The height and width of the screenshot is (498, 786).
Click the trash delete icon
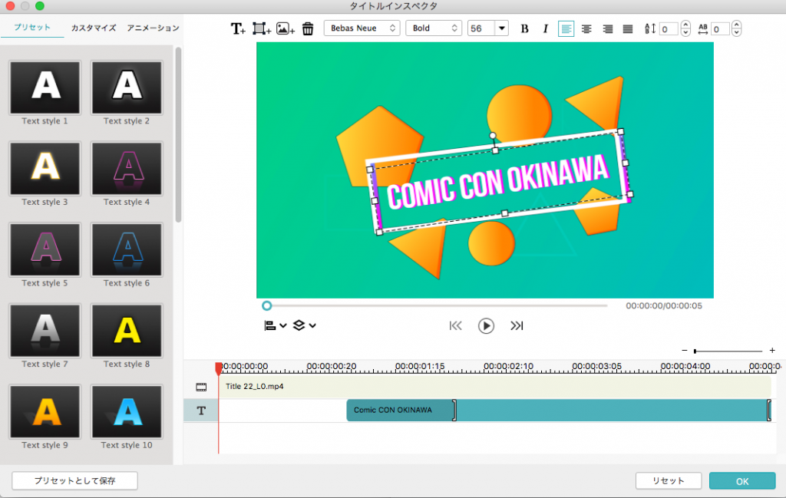308,28
